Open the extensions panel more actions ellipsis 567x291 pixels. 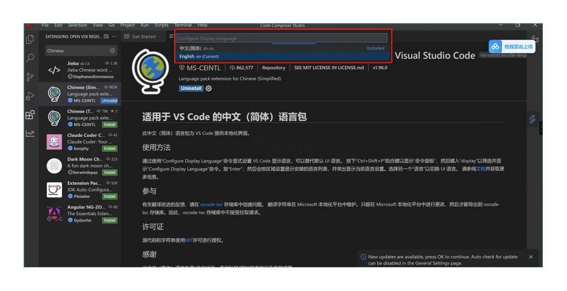point(115,37)
